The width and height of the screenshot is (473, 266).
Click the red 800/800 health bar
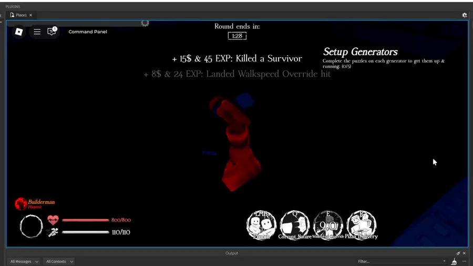85,220
